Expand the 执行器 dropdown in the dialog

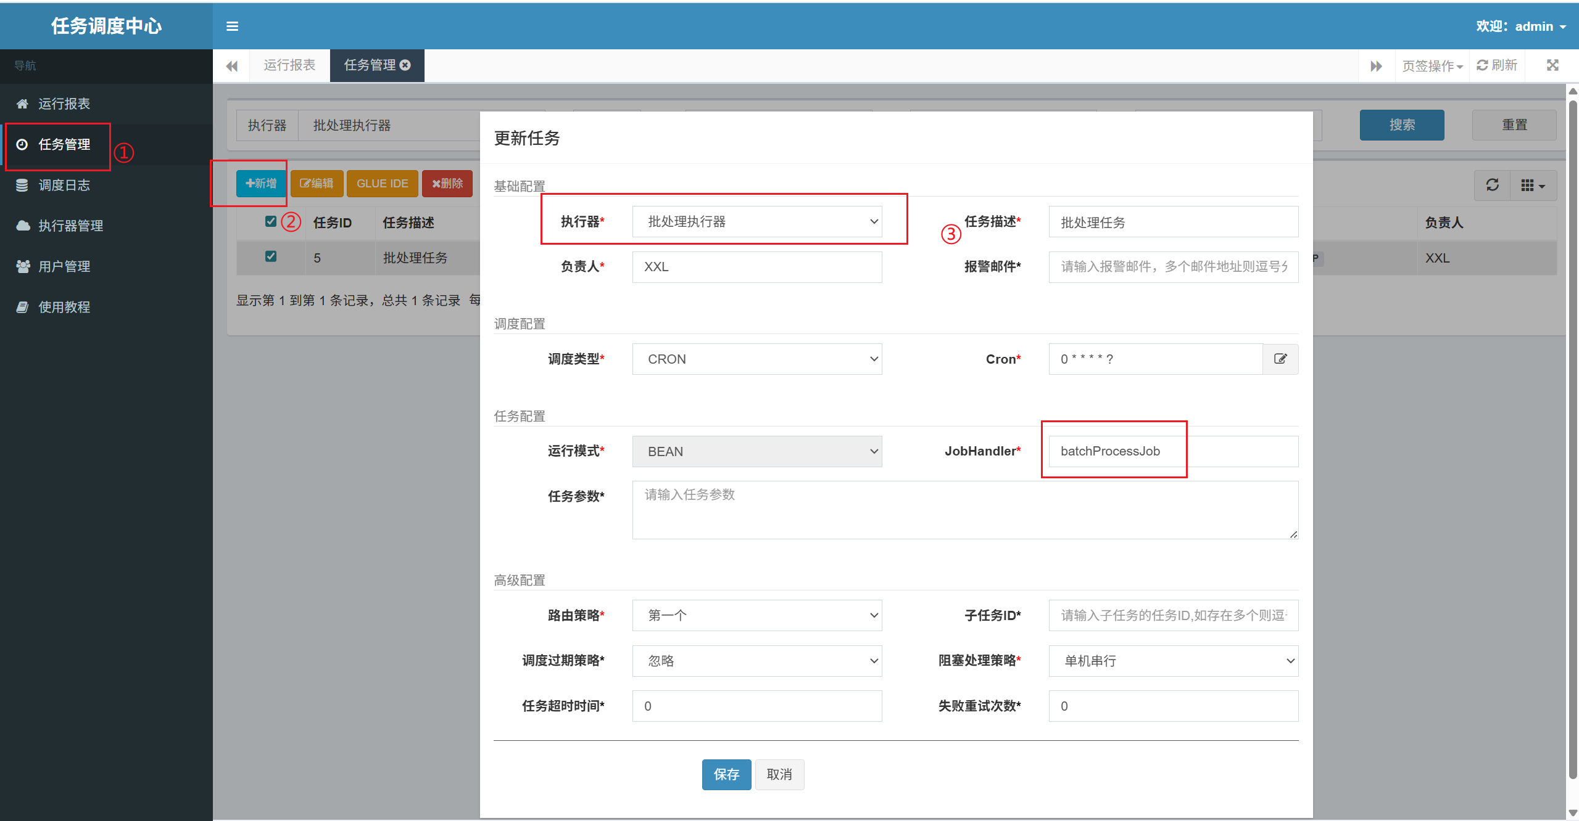(756, 221)
